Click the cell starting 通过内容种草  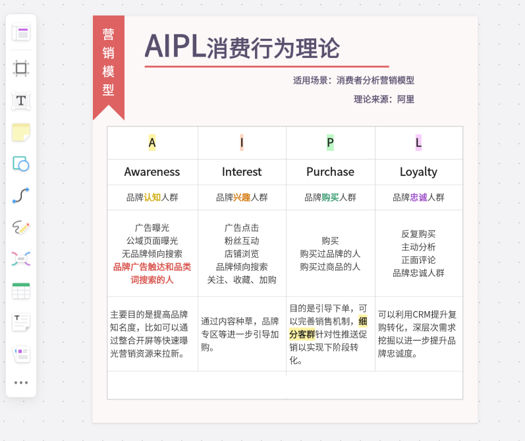pos(242,334)
